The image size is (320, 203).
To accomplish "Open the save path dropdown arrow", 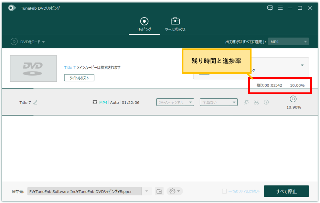I will tap(147, 191).
